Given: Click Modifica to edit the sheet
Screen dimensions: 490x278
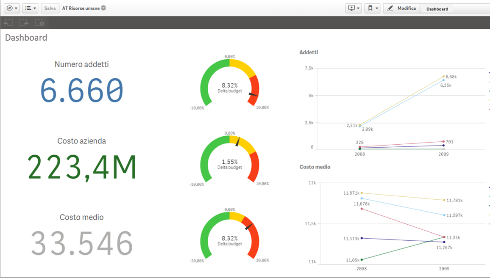Looking at the screenshot, I should (401, 8).
